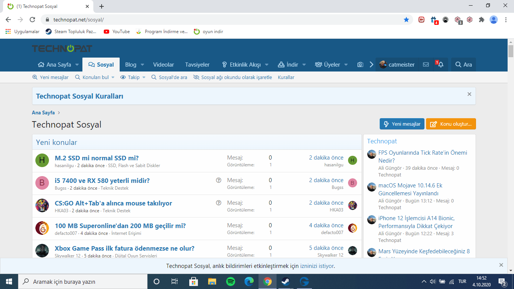Expand the Etkinlik Akışı dropdown arrow

coord(267,65)
